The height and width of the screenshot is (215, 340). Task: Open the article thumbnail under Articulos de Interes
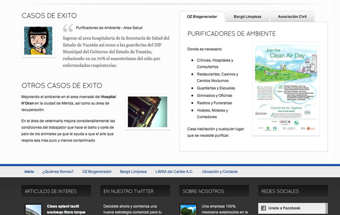(x=33, y=210)
